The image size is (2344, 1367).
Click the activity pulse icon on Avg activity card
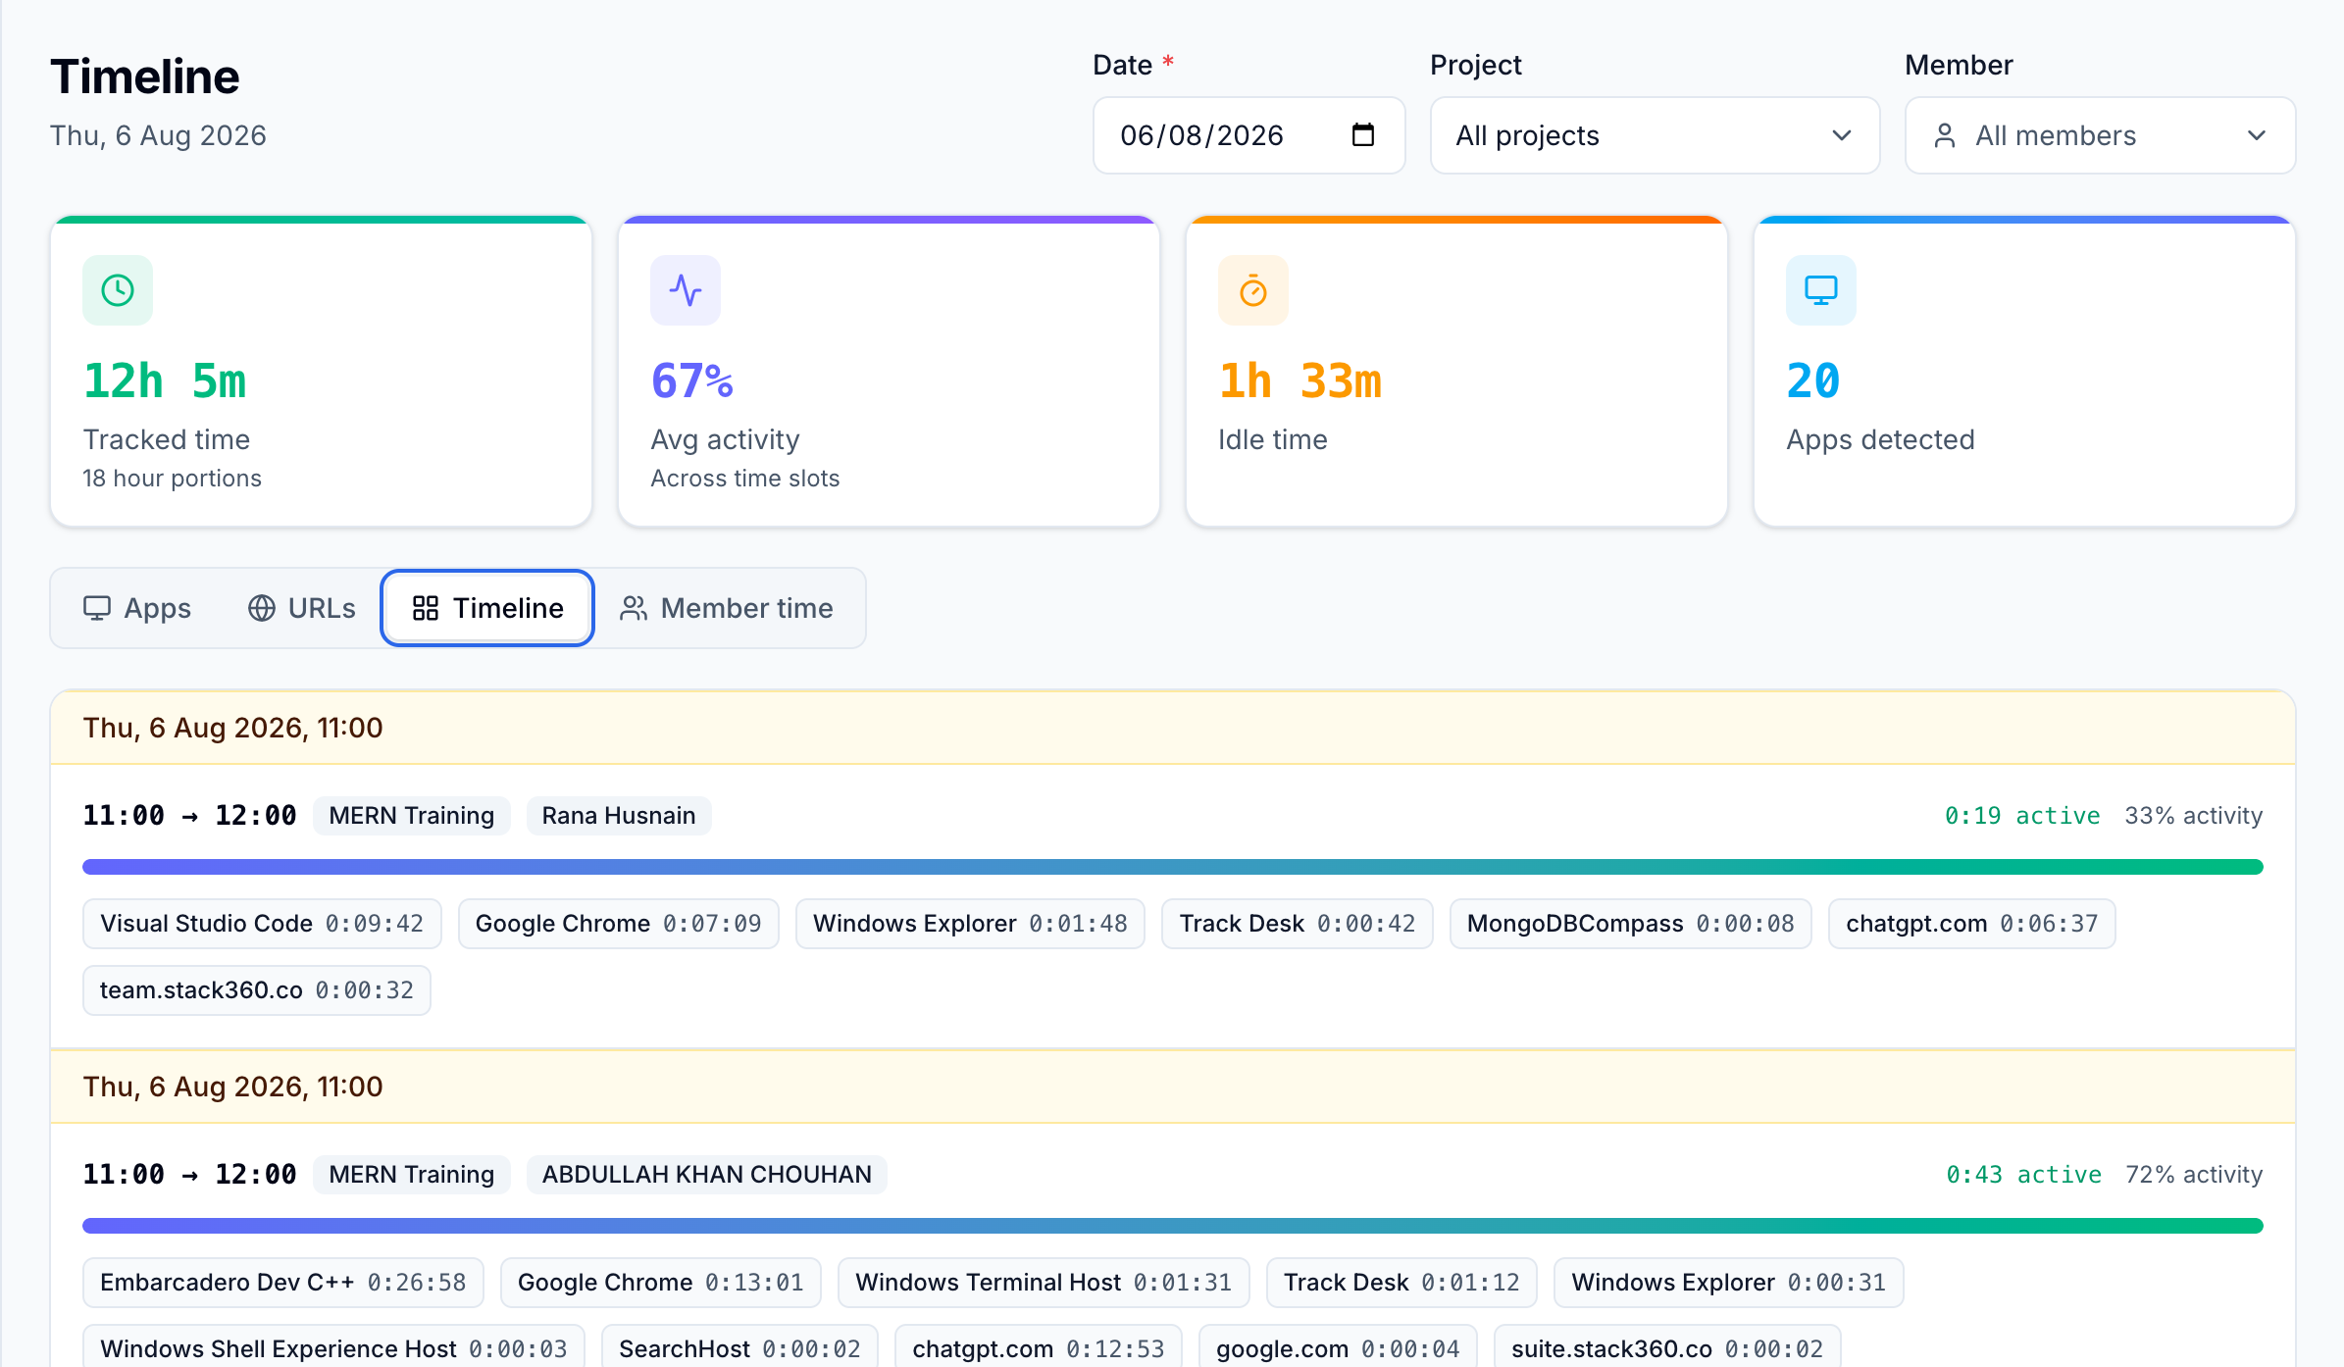(x=686, y=290)
